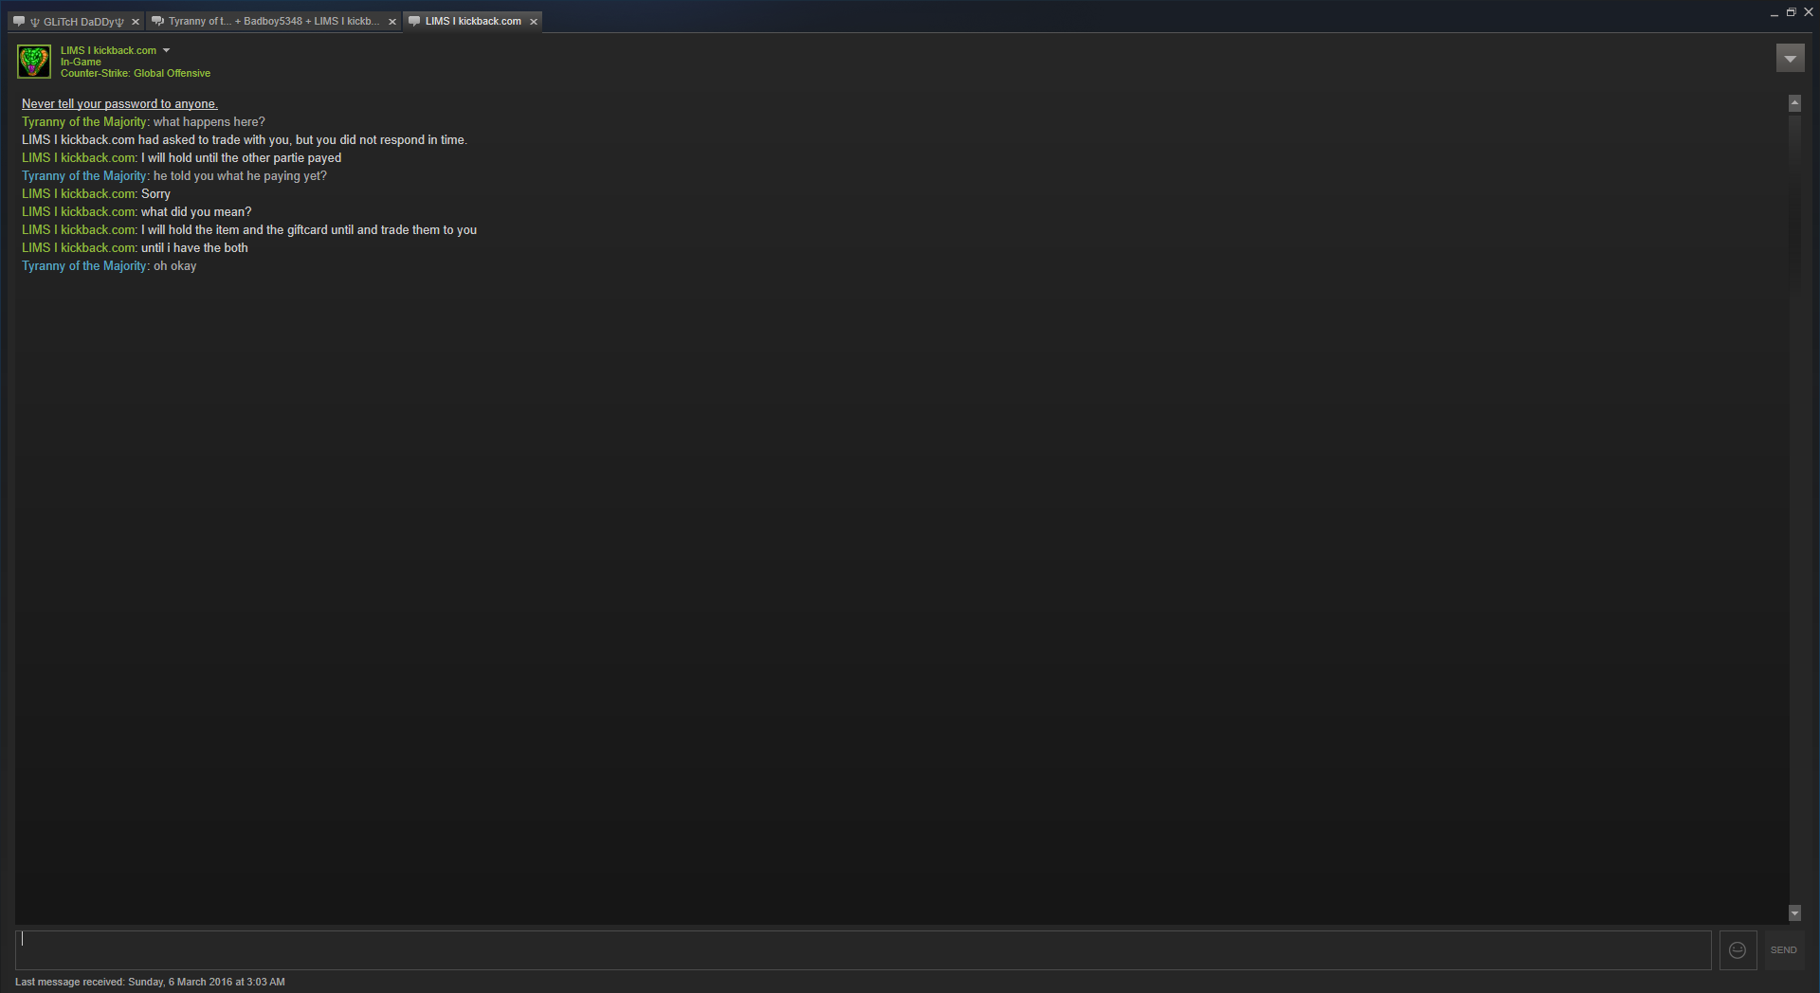This screenshot has width=1820, height=993.
Task: Click the chat scrollbar up arrow
Action: pyautogui.click(x=1794, y=103)
